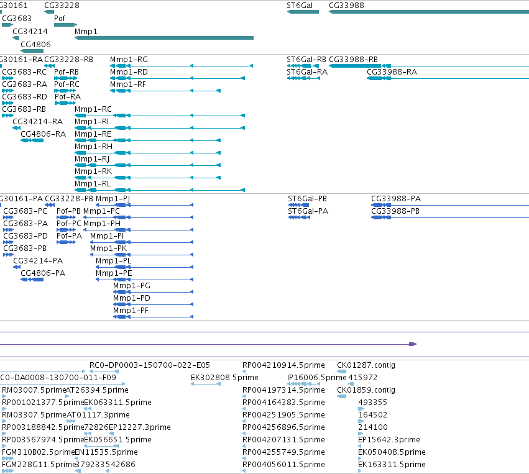This screenshot has width=529, height=474.
Task: Select IP16006.5prime EST label
Action: pos(317,378)
